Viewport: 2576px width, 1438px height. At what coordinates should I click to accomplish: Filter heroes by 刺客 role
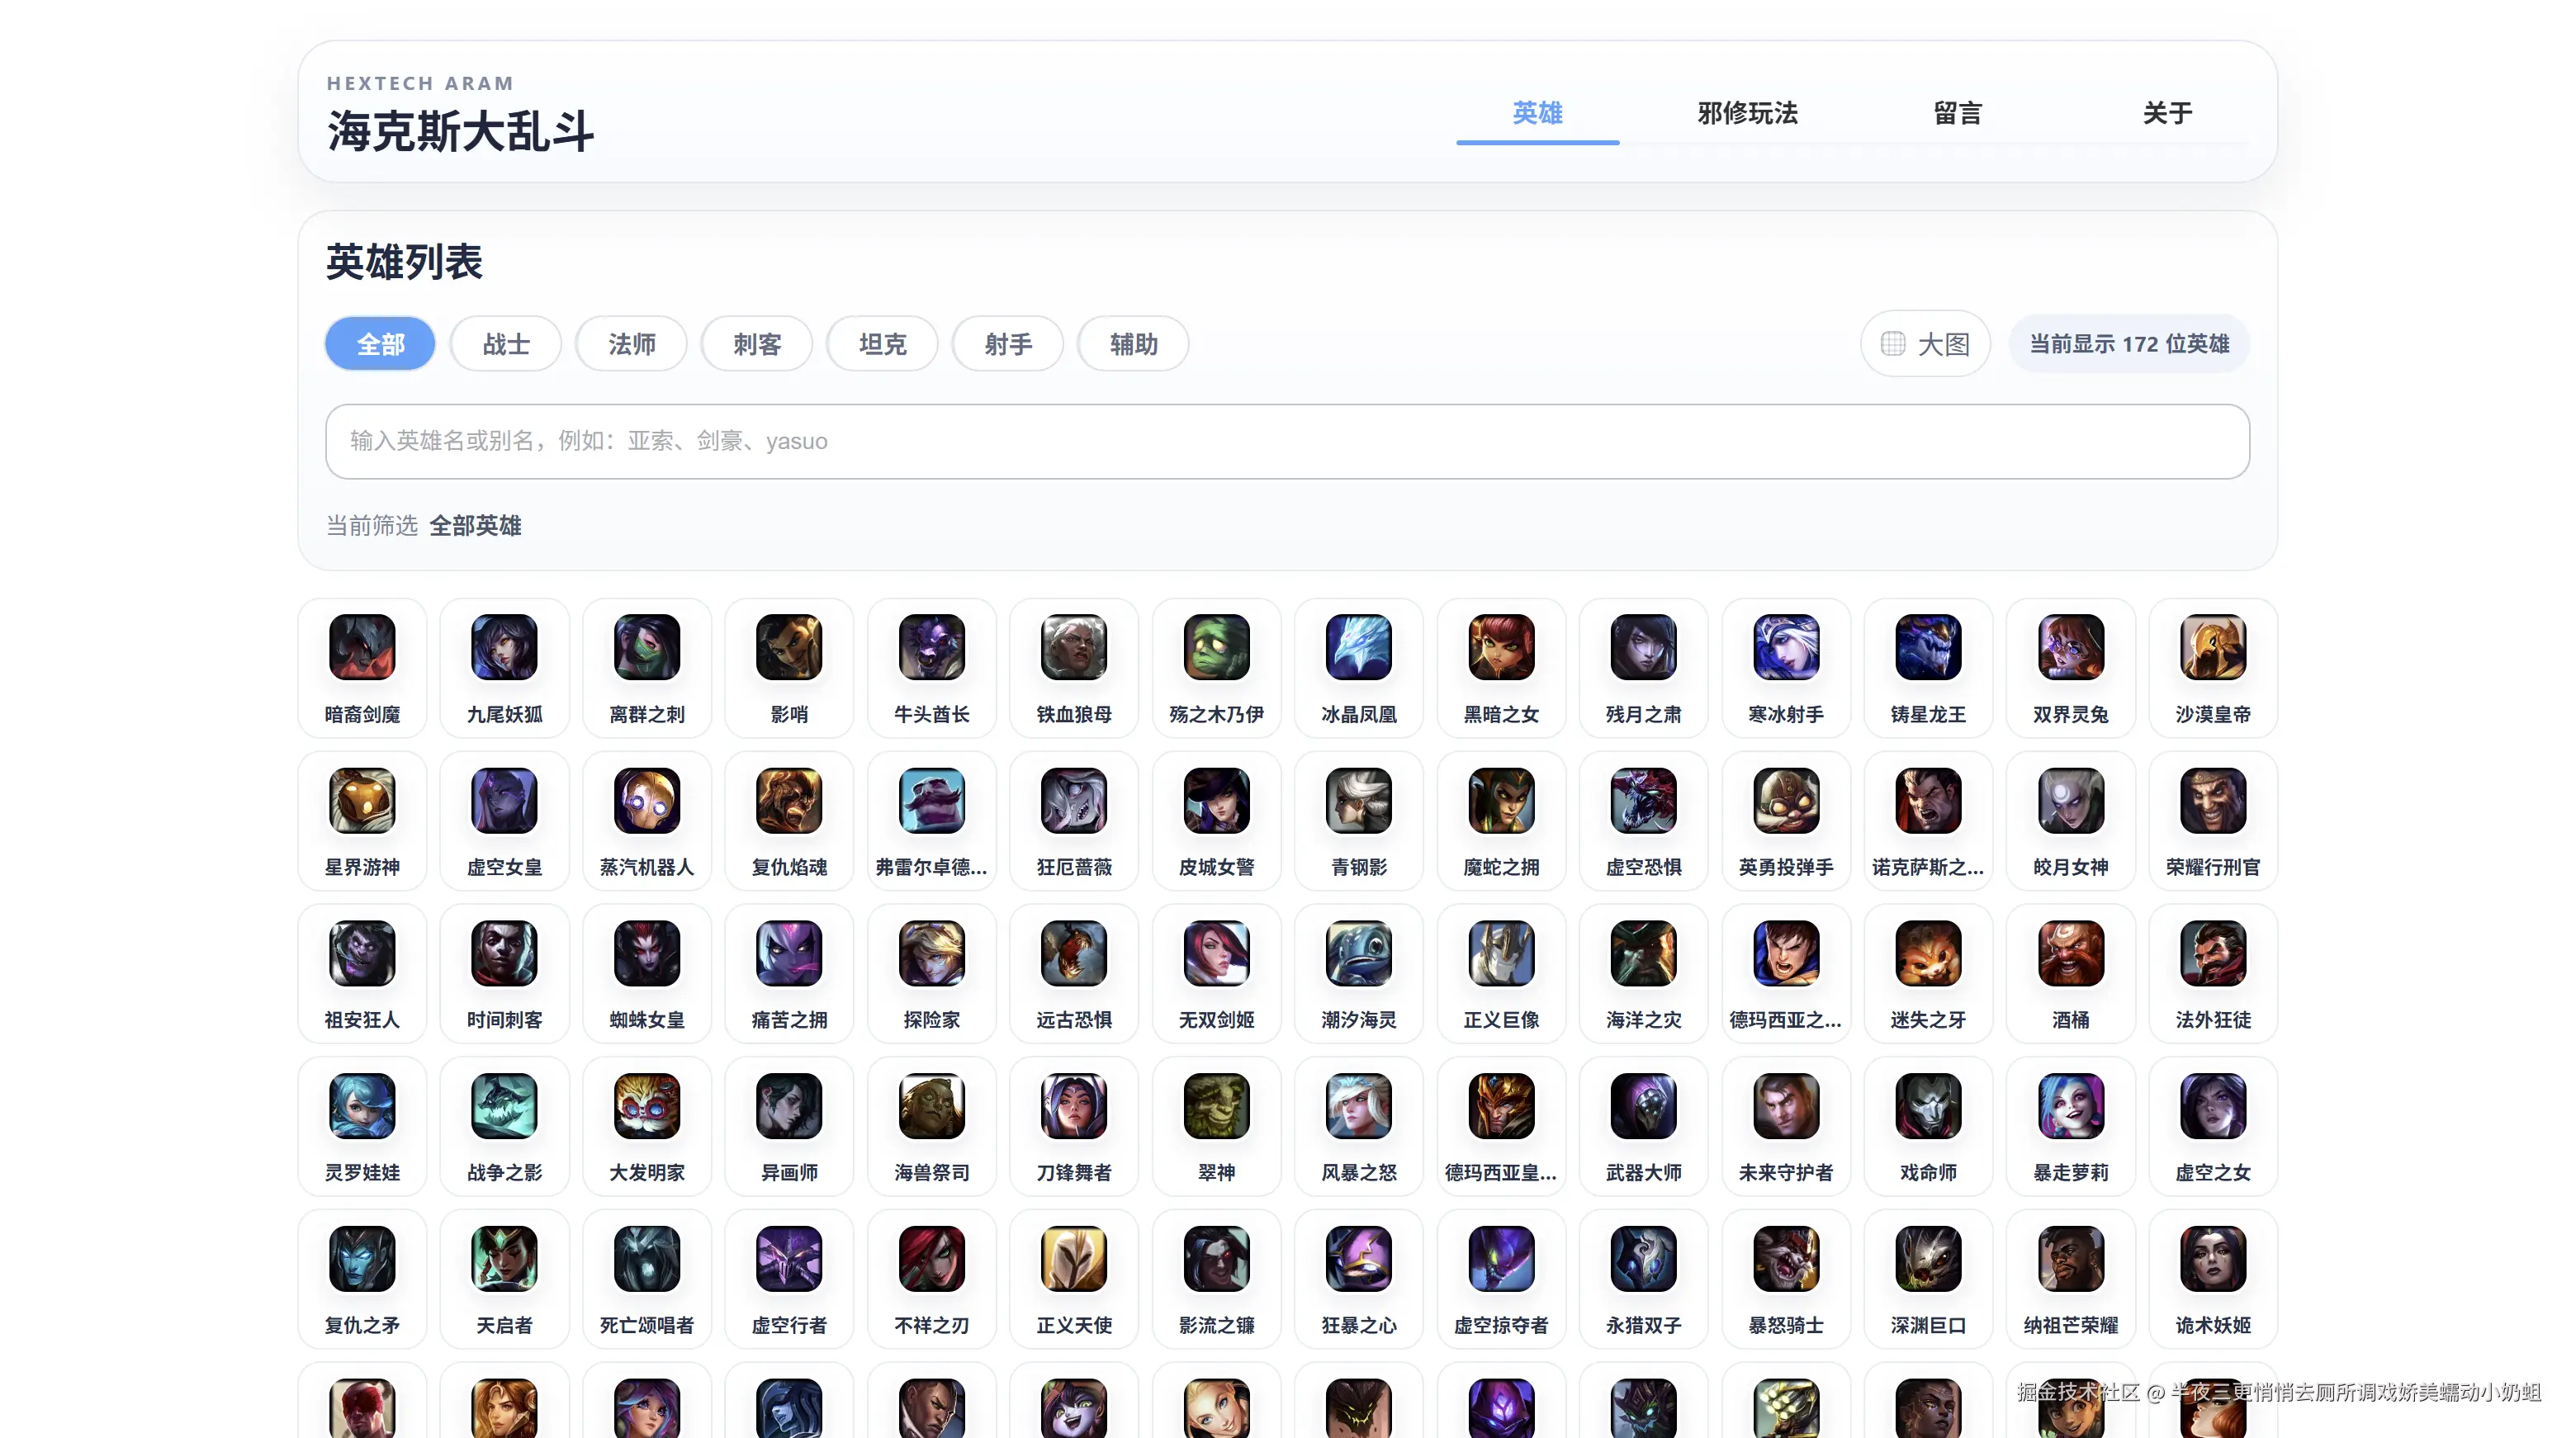[x=757, y=343]
